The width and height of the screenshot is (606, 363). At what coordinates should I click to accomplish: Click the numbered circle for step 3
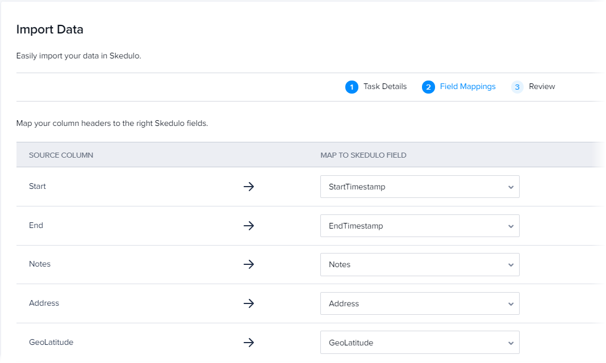click(x=517, y=87)
